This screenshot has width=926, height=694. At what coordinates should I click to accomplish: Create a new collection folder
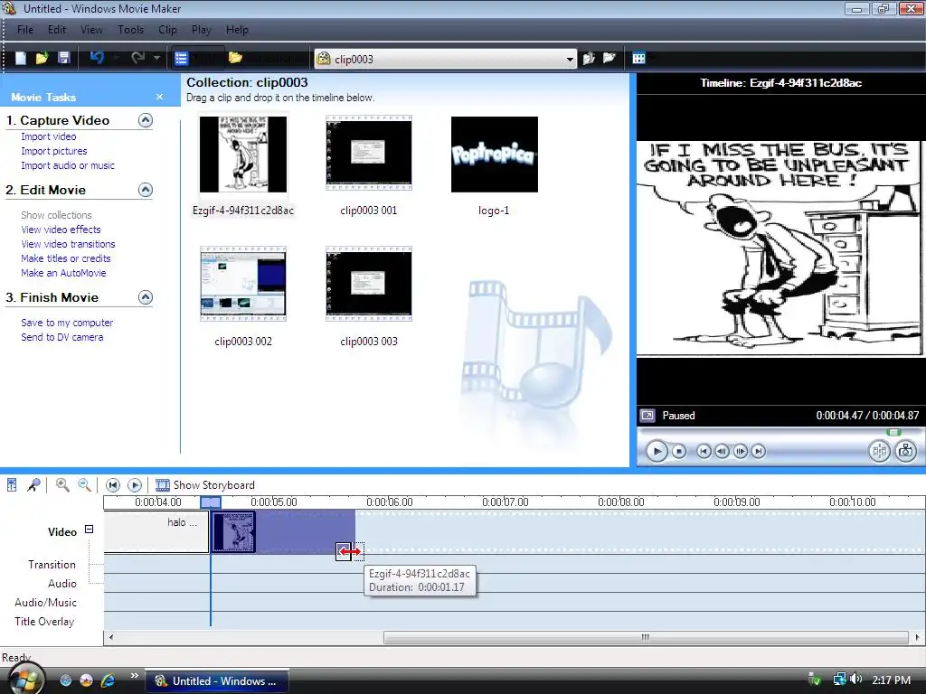pyautogui.click(x=609, y=58)
